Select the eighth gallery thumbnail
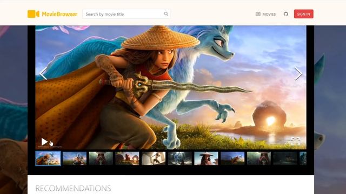Image resolution: width=346 pixels, height=194 pixels. click(x=232, y=158)
